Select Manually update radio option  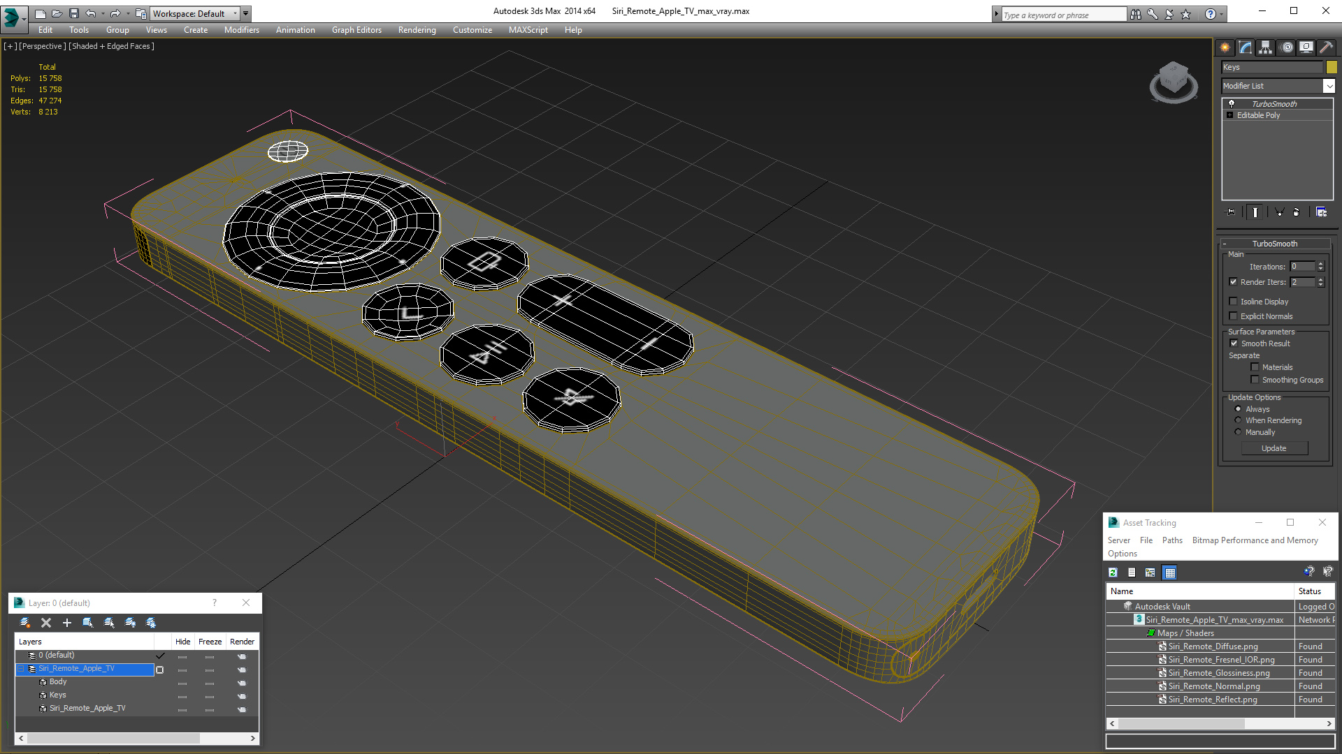[1239, 432]
